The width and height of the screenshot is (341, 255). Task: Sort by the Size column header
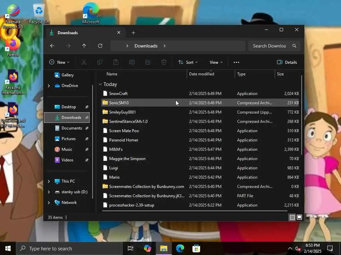[280, 74]
